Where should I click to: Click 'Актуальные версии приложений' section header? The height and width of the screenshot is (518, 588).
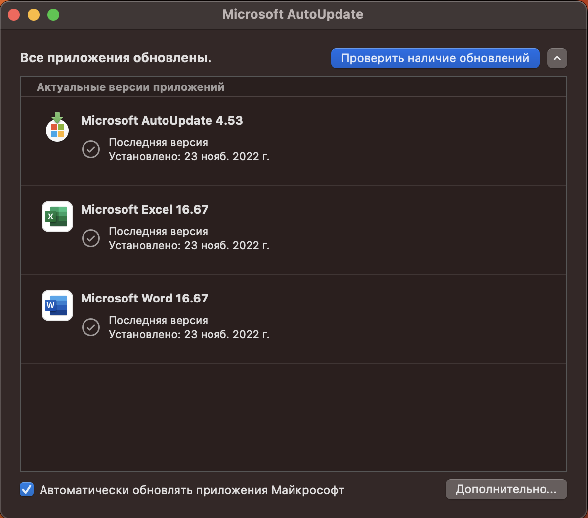pyautogui.click(x=130, y=87)
